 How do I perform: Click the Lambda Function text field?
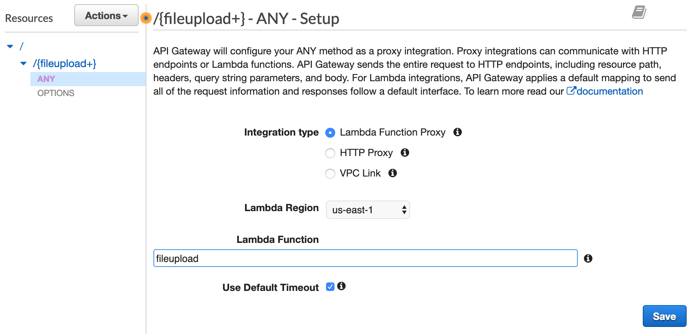365,258
